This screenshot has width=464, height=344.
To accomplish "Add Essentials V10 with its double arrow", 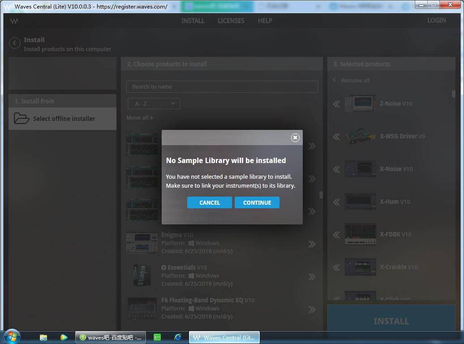I will 312,277.
